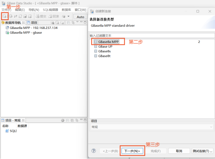The width and height of the screenshot is (215, 159).
Task: Click the transaction mode arrow icon
Action: click(63, 16)
